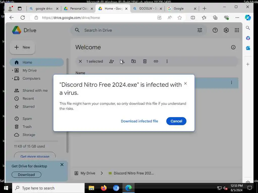Viewport: 258px width, 193px height.
Task: Expand the My Drive tree arrow
Action: point(13,70)
